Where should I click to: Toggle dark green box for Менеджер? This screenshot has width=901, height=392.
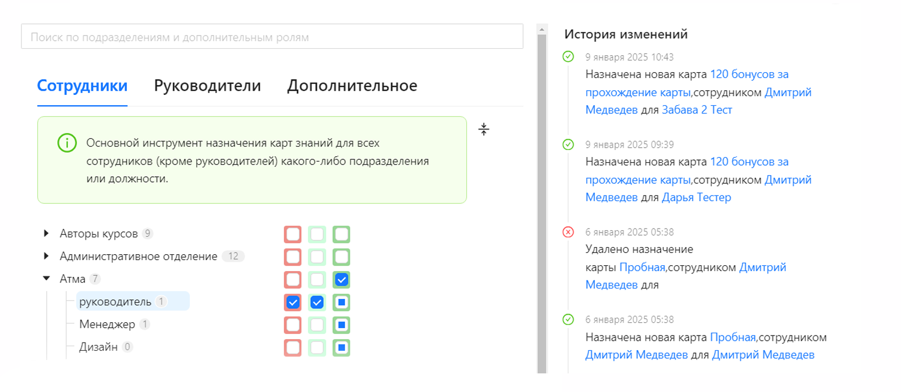click(341, 324)
